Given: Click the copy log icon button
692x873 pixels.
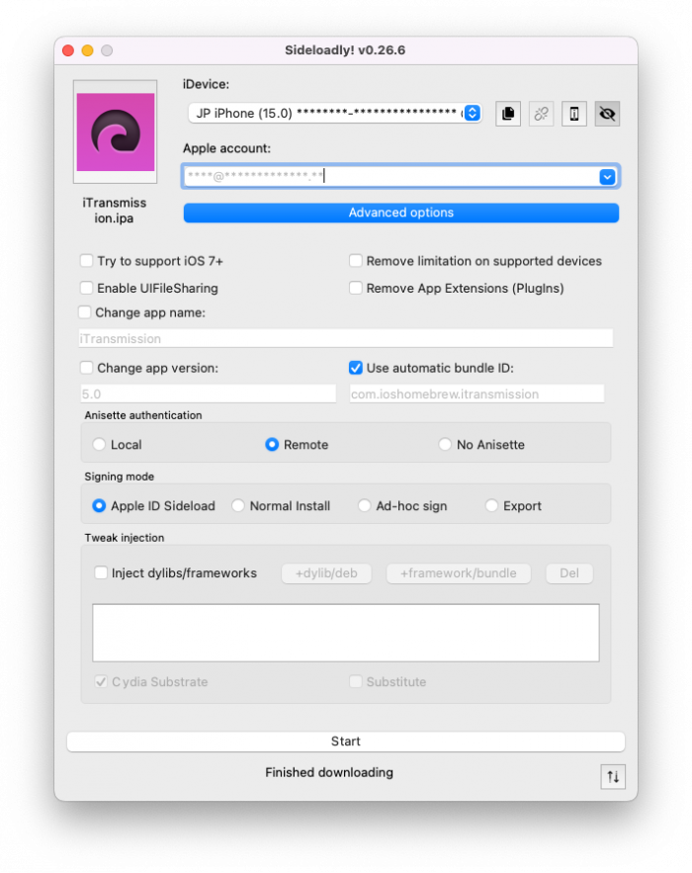Looking at the screenshot, I should [508, 114].
